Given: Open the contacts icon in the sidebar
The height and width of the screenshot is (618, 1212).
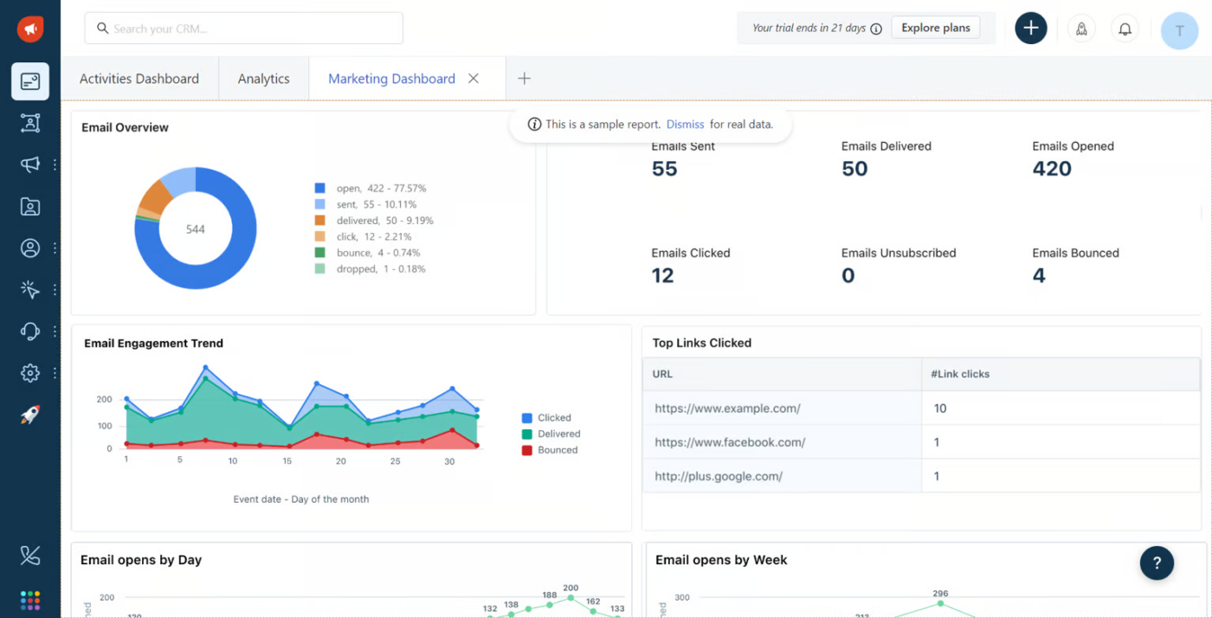Looking at the screenshot, I should pos(30,248).
